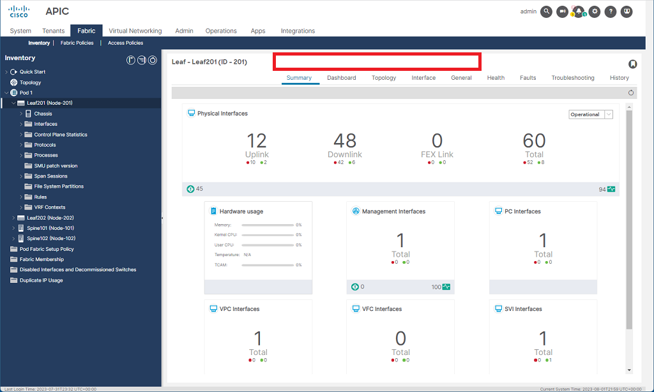The width and height of the screenshot is (654, 392).
Task: Collapse the Pod 1 node
Action: (x=6, y=93)
